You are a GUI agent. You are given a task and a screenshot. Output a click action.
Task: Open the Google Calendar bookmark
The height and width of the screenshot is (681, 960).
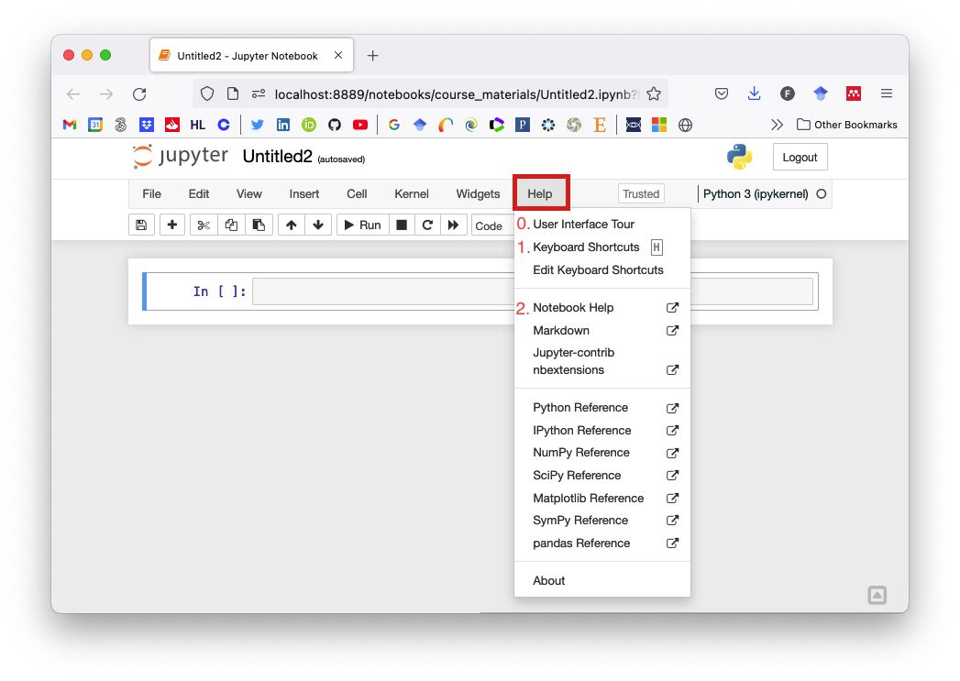click(94, 125)
